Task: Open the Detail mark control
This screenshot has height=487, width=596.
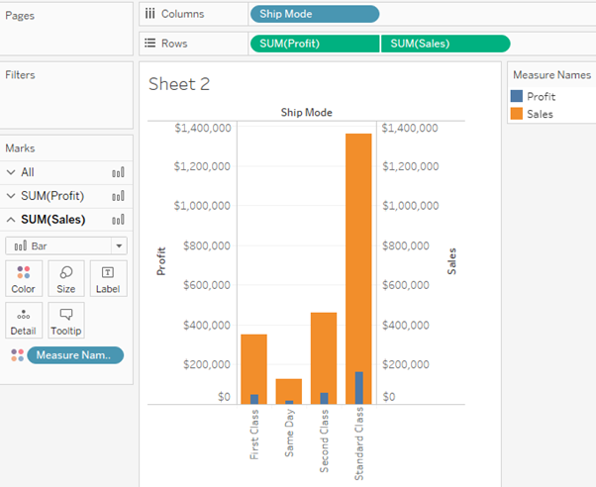Action: (x=23, y=321)
